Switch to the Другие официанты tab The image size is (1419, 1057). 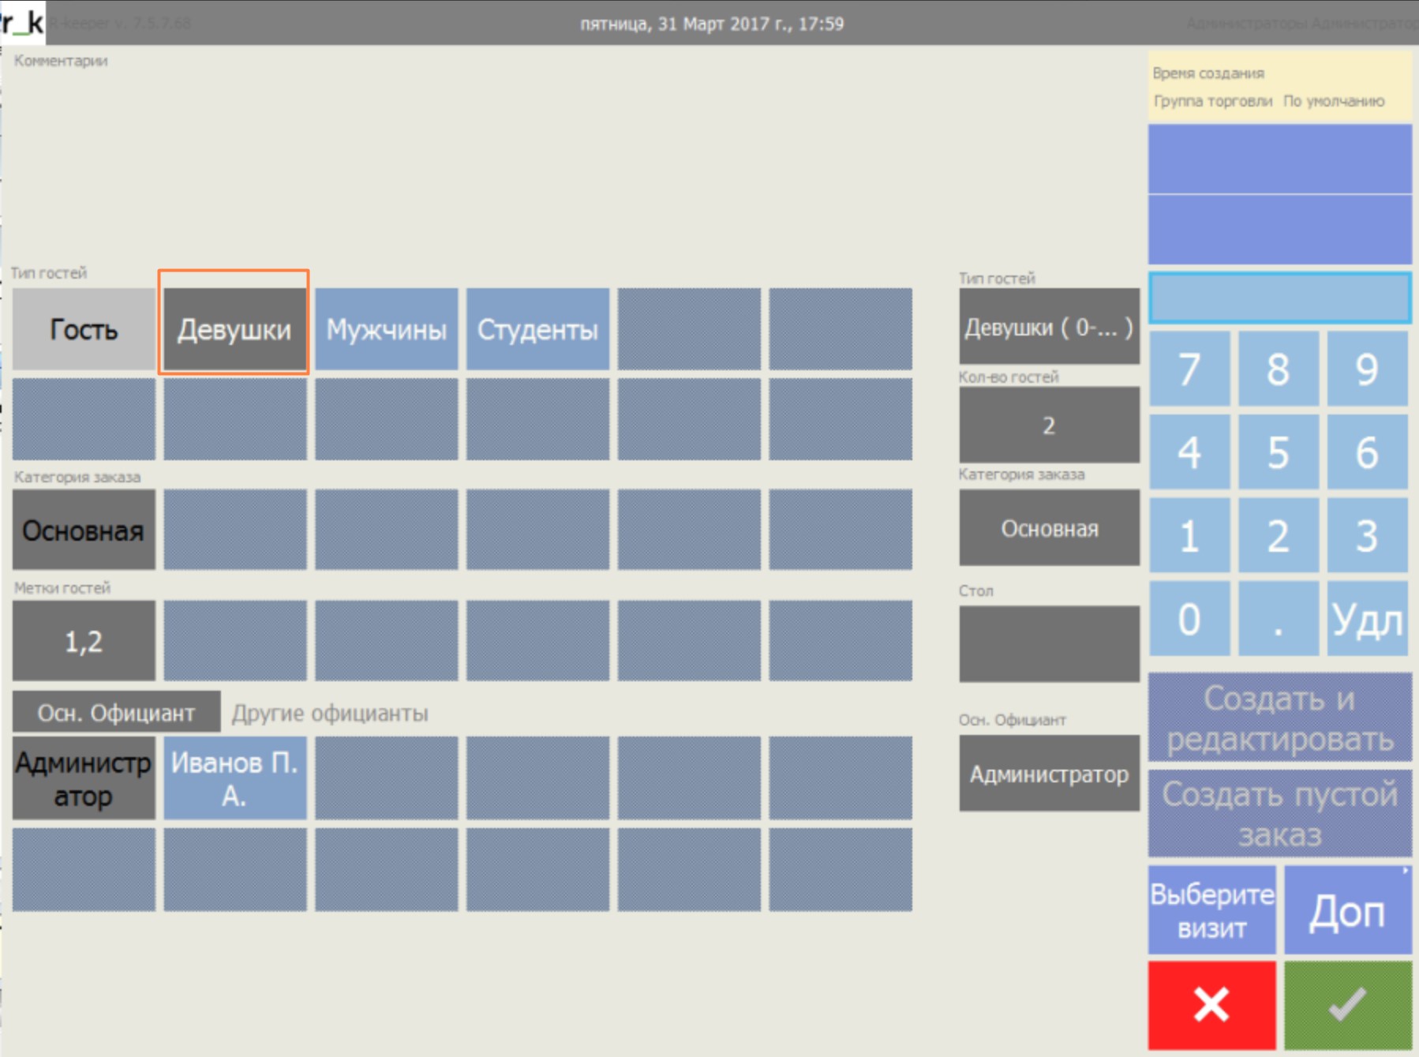click(x=330, y=713)
